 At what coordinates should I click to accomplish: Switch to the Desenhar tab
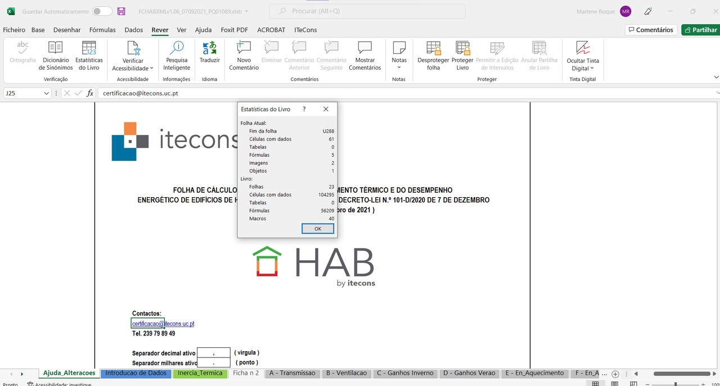tap(67, 30)
